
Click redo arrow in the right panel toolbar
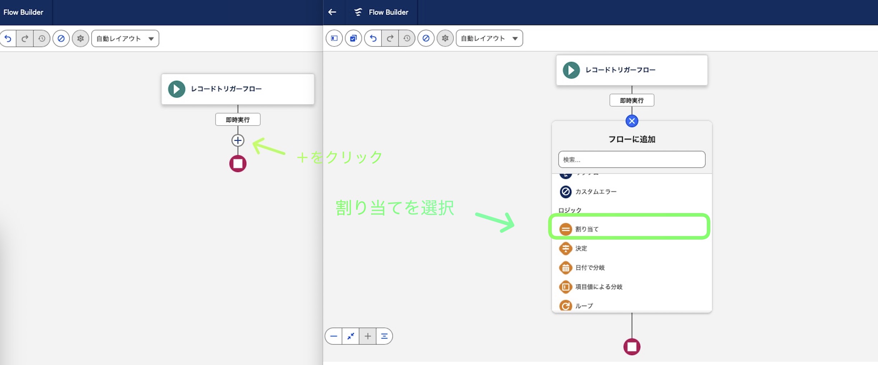pos(390,38)
